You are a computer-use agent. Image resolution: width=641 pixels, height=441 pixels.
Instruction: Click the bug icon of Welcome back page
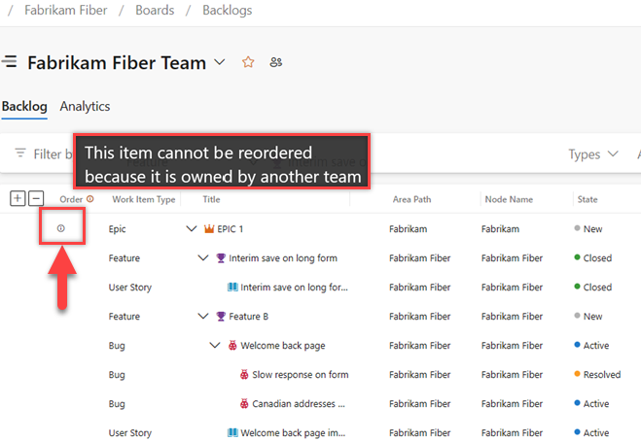[232, 346]
